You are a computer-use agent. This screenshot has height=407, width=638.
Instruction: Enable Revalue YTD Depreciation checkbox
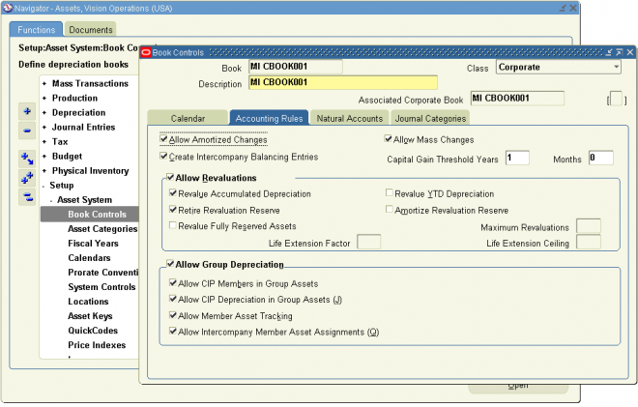click(x=390, y=192)
